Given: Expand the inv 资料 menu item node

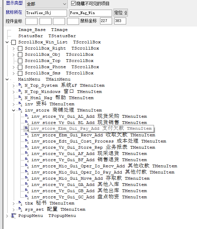Looking at the screenshot, I should (13, 104).
